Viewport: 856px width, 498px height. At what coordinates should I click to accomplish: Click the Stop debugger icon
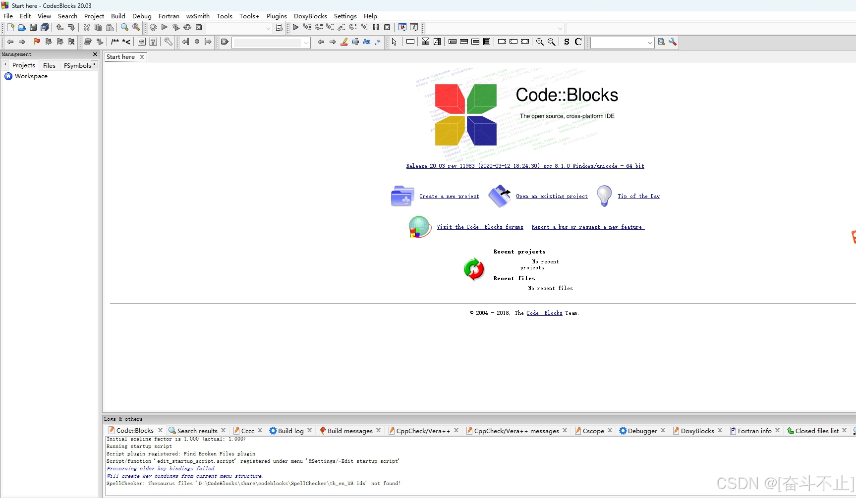pos(387,28)
